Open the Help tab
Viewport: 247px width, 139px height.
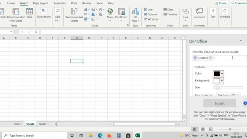point(111,3)
